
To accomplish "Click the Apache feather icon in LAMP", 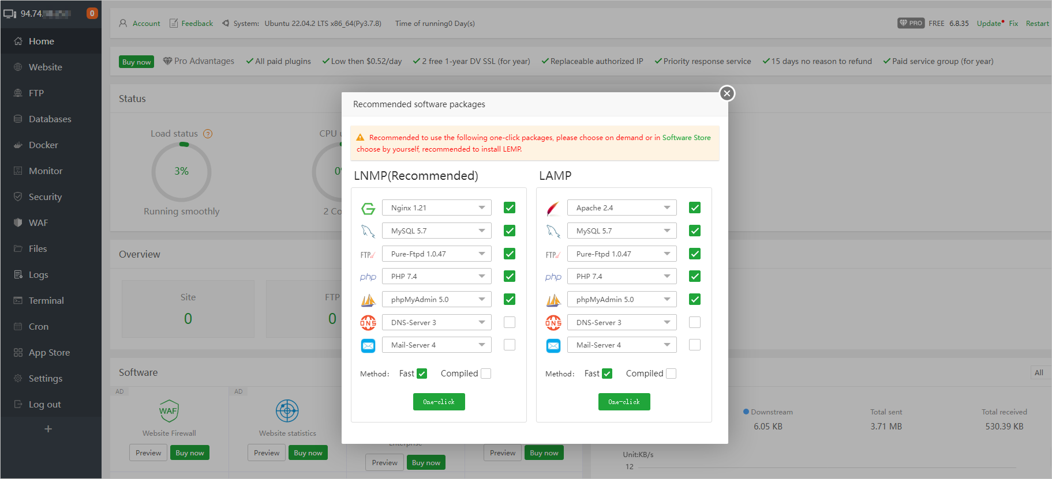I will [553, 208].
